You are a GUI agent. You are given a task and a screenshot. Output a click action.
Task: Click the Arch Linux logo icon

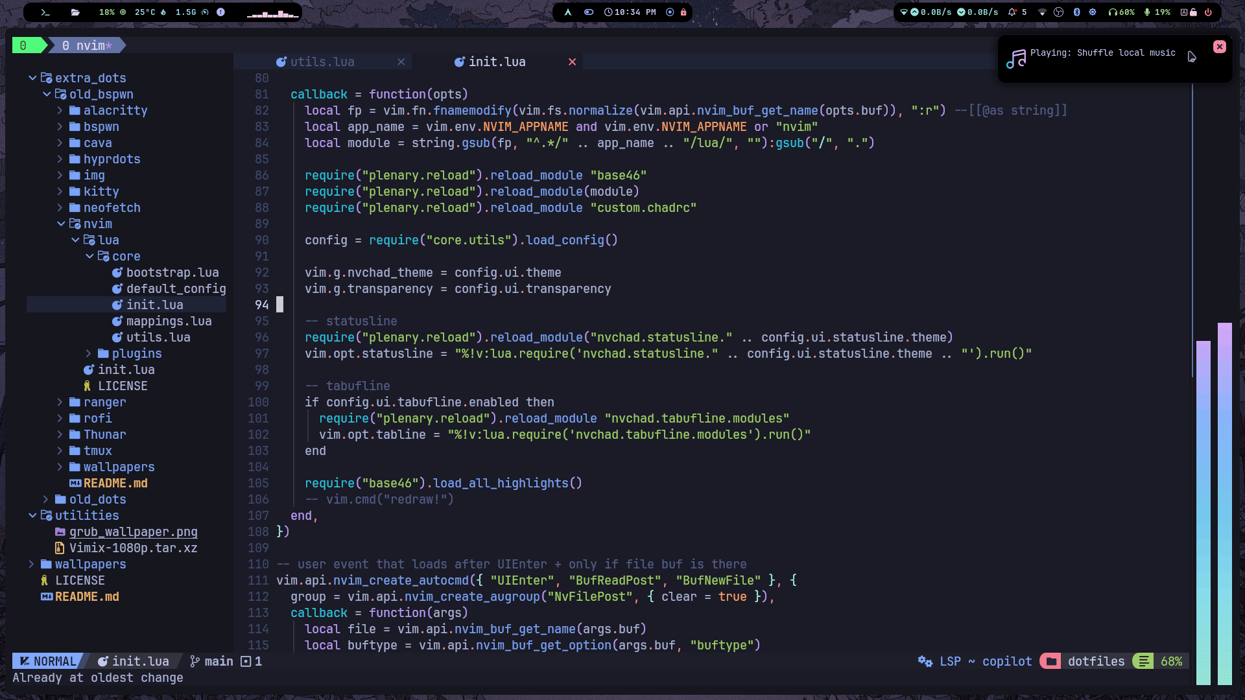[x=568, y=12]
